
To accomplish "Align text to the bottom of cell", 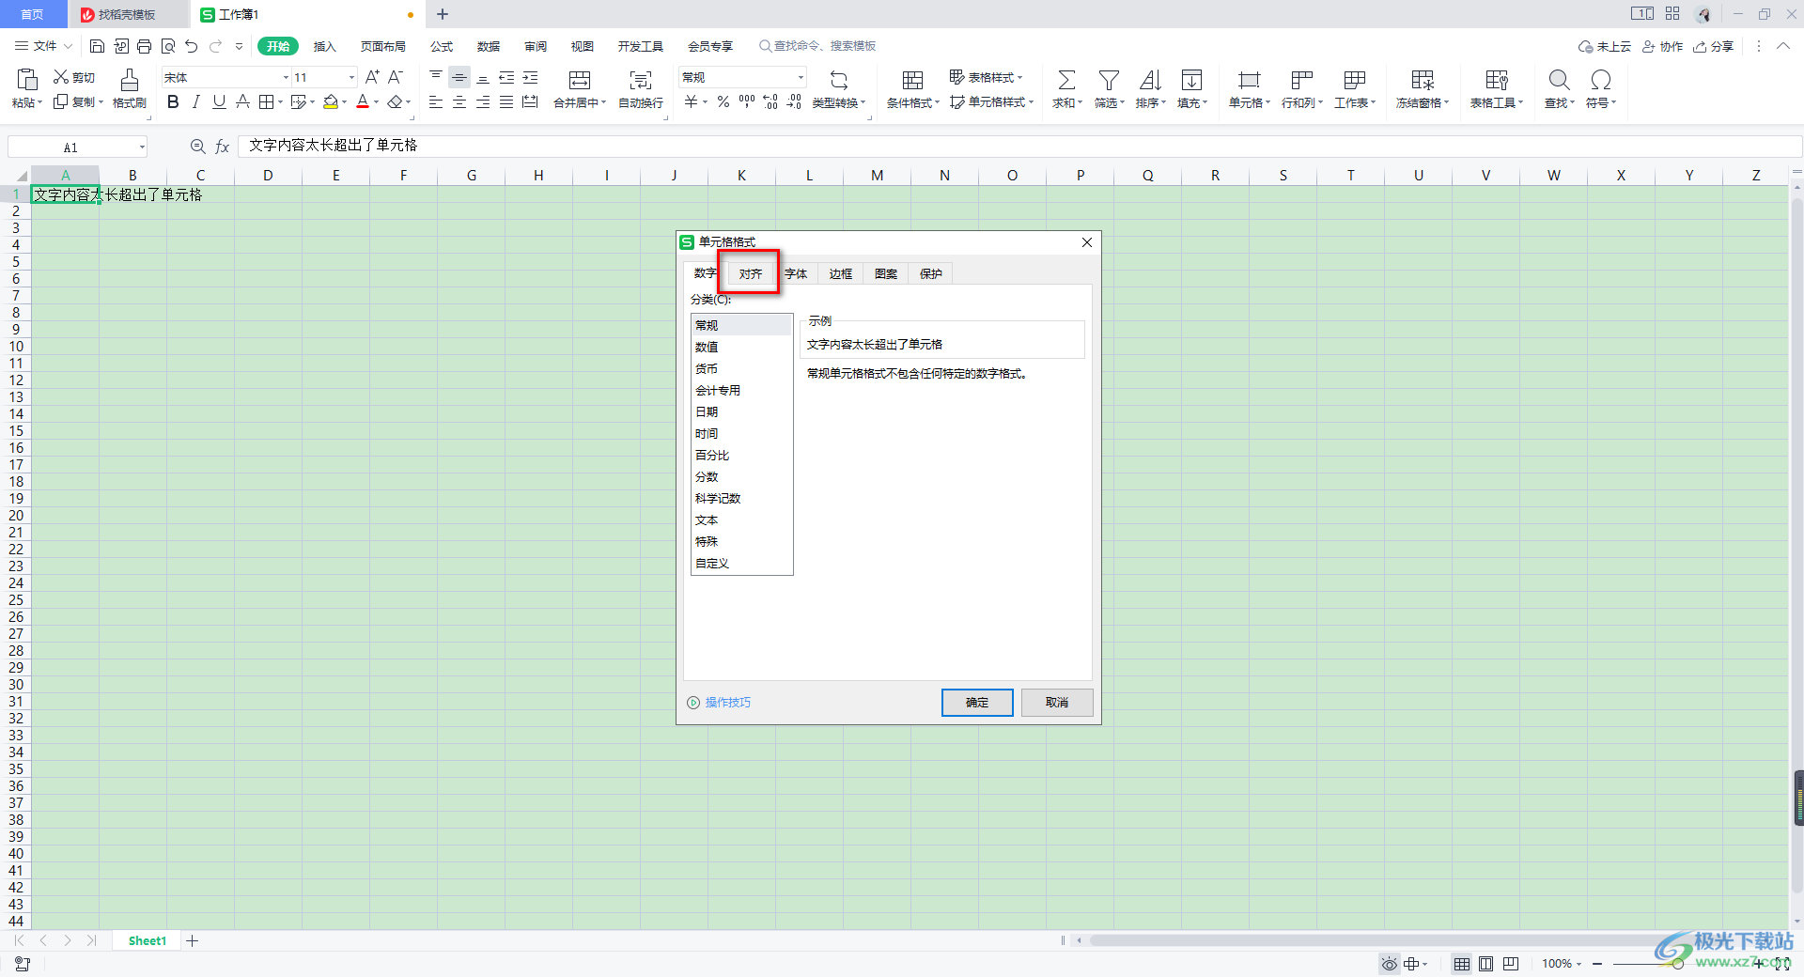I will click(x=483, y=77).
